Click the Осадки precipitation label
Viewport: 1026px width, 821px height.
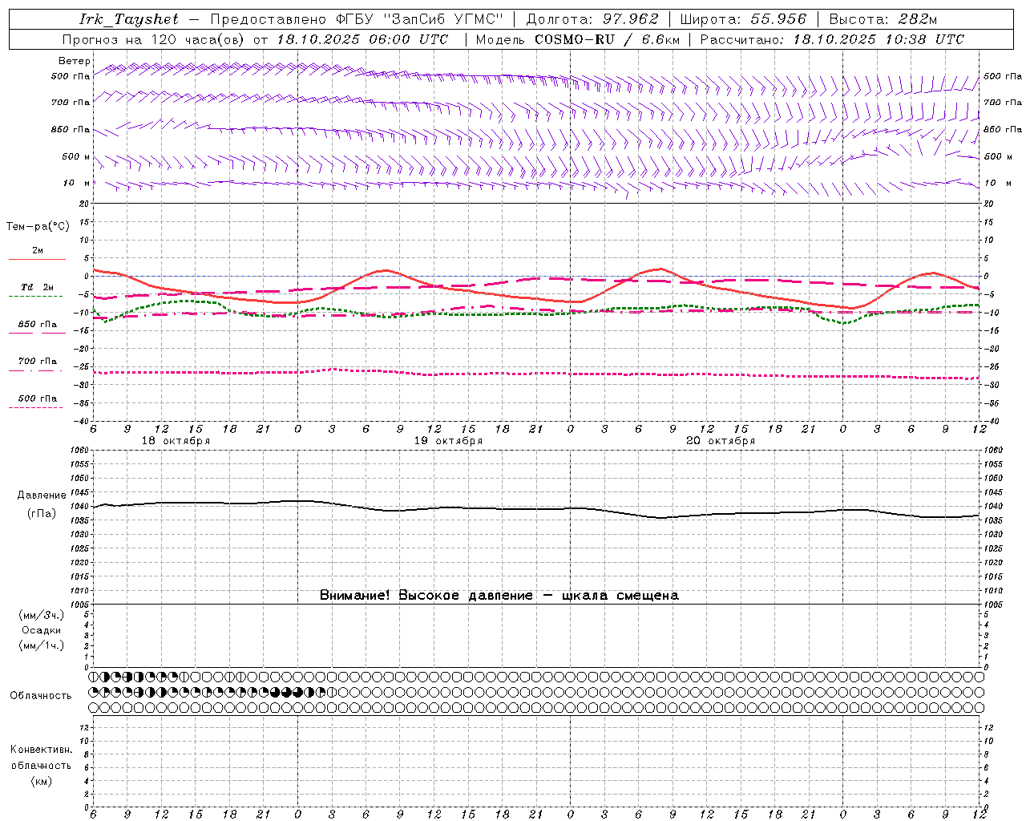point(42,630)
